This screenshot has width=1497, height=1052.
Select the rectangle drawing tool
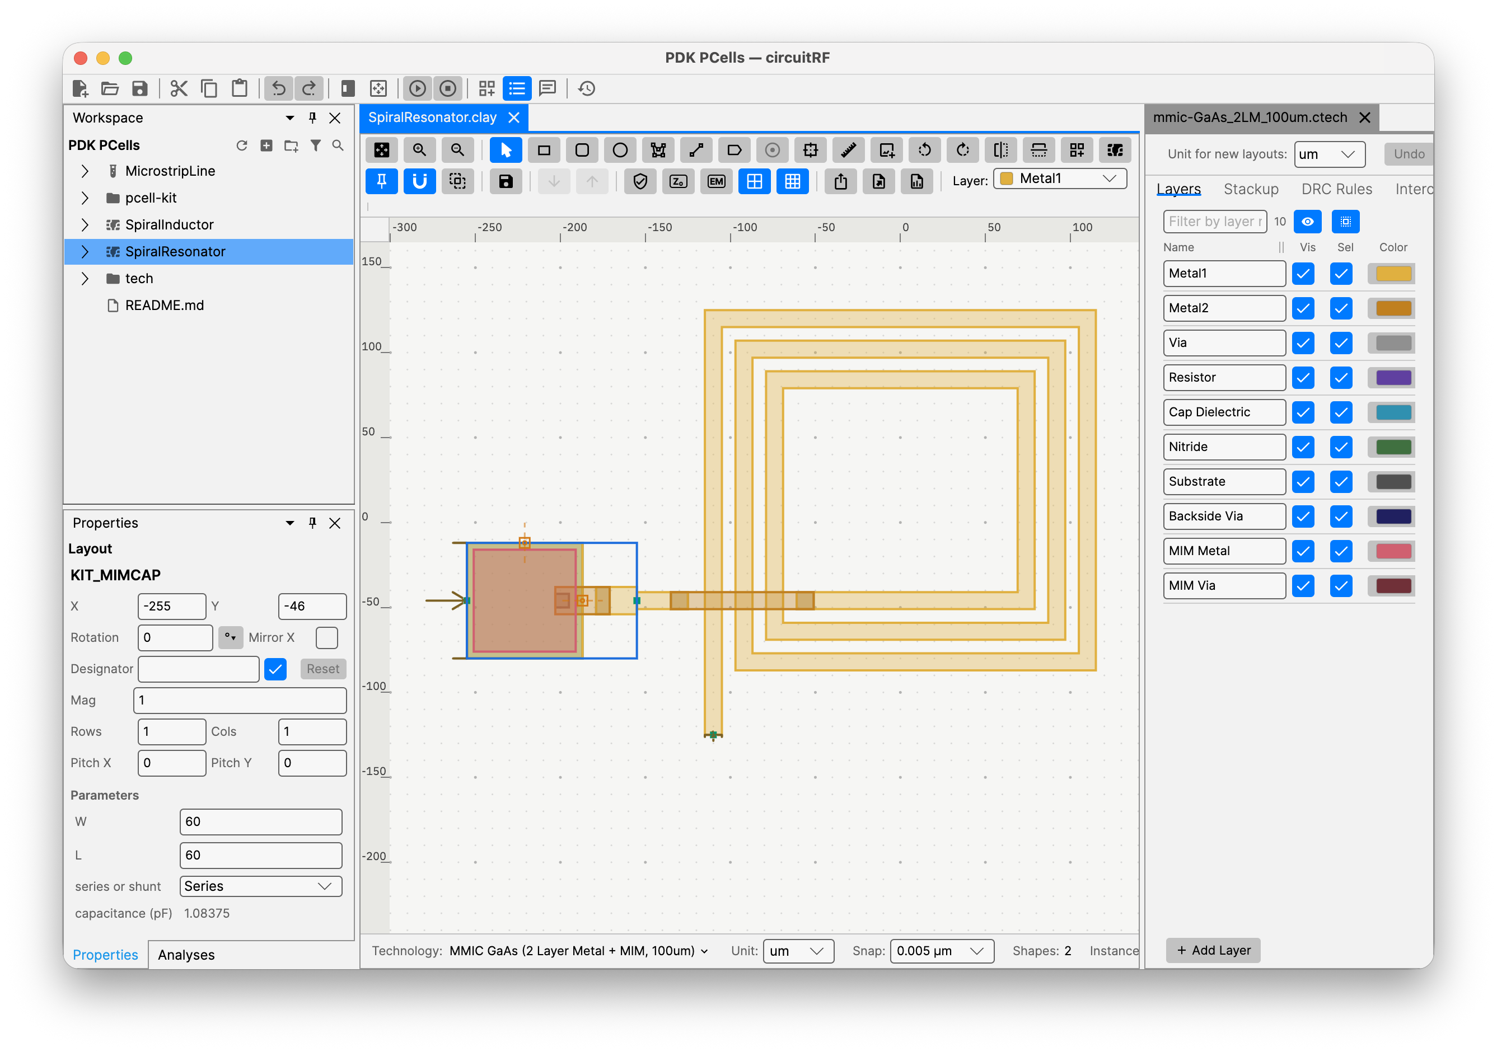click(x=544, y=151)
